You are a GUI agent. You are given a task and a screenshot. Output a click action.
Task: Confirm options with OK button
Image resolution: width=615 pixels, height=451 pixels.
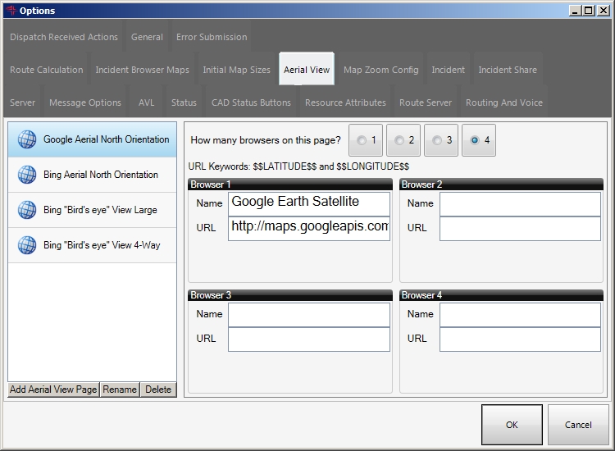pyautogui.click(x=512, y=425)
